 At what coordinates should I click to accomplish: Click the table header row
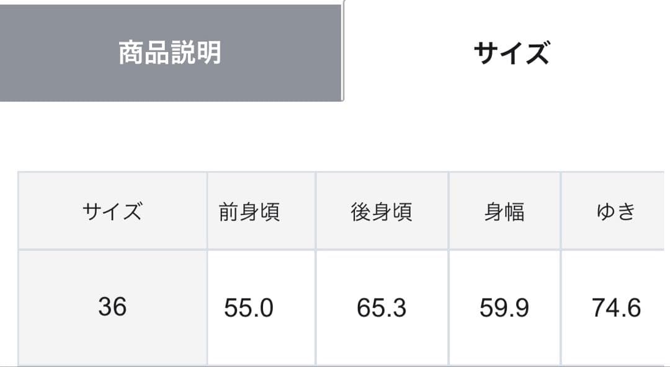tap(341, 211)
